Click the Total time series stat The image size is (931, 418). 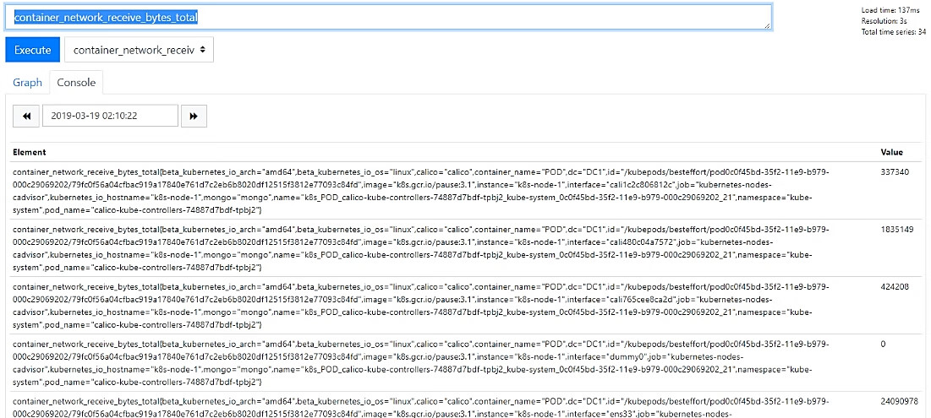click(893, 32)
